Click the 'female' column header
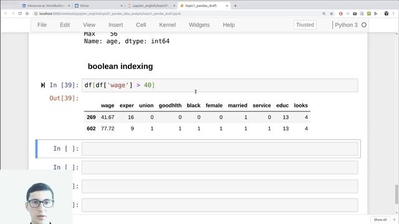The image size is (399, 224). pyautogui.click(x=214, y=105)
